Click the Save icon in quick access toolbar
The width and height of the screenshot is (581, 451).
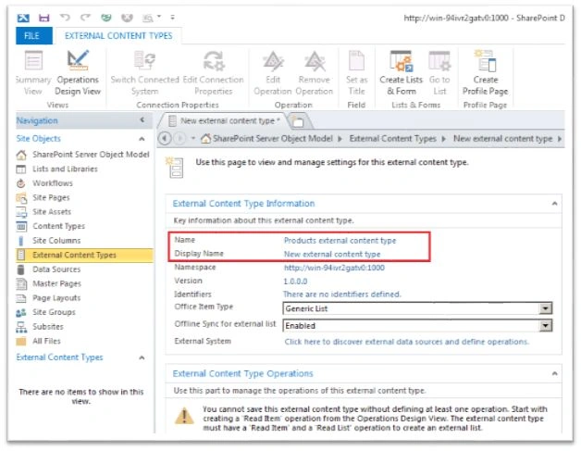click(44, 18)
